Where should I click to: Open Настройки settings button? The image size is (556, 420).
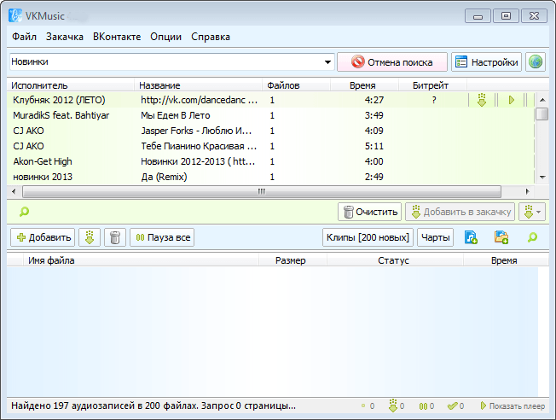point(486,62)
